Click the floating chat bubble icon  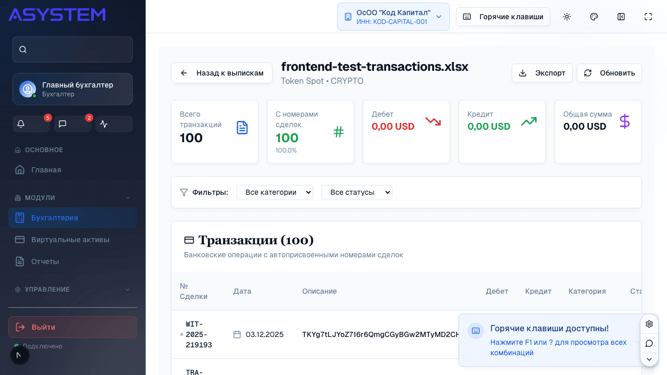[x=649, y=343]
